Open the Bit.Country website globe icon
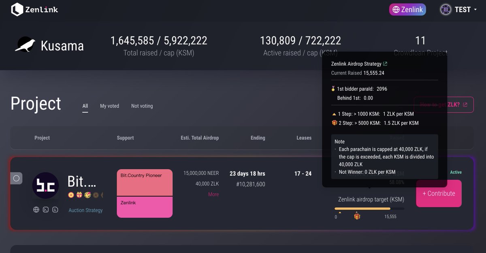This screenshot has width=486, height=253. 36,210
